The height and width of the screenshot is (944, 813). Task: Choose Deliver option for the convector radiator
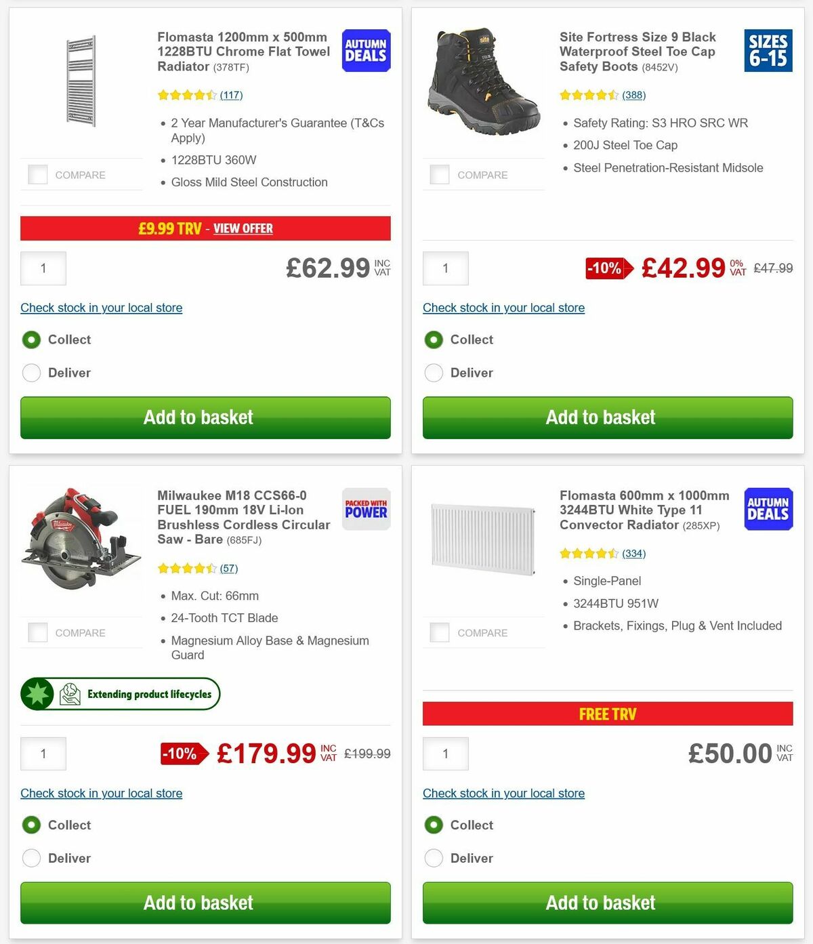(434, 858)
